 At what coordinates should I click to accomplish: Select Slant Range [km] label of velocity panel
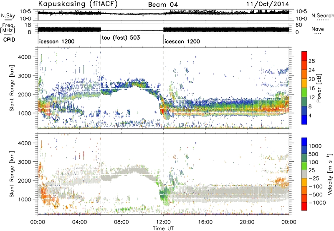pyautogui.click(x=12, y=174)
